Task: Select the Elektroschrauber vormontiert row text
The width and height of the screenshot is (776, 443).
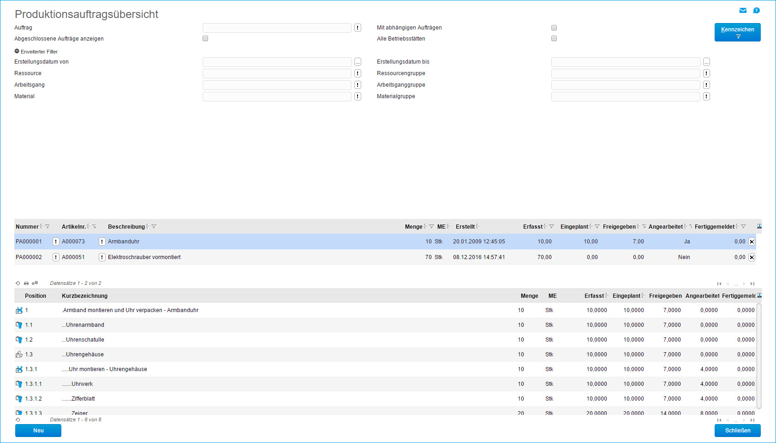Action: coord(144,257)
